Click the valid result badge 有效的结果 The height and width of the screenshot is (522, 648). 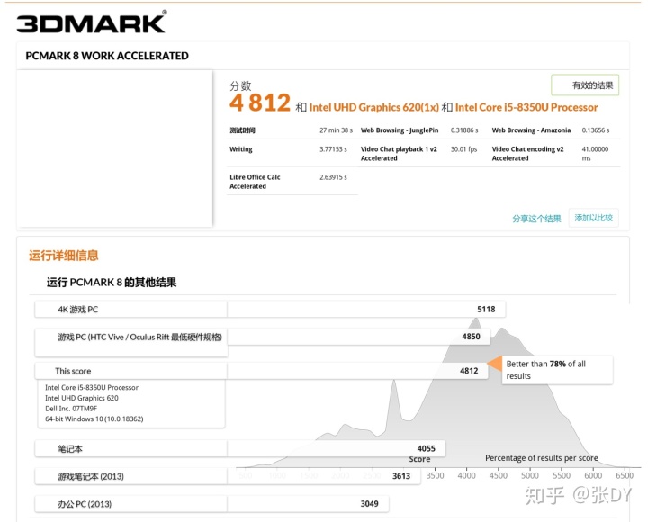coord(585,85)
